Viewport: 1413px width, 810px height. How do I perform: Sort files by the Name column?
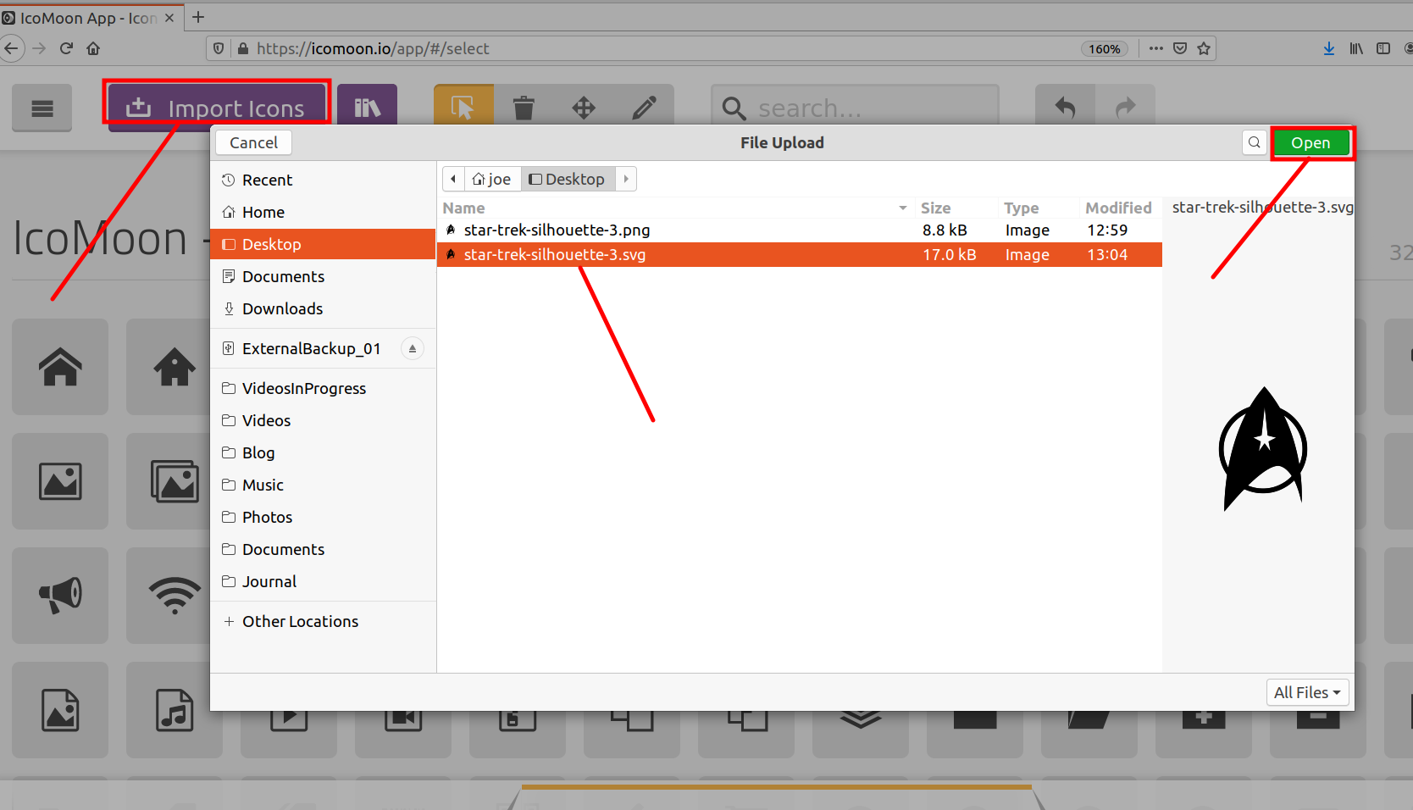(x=675, y=208)
